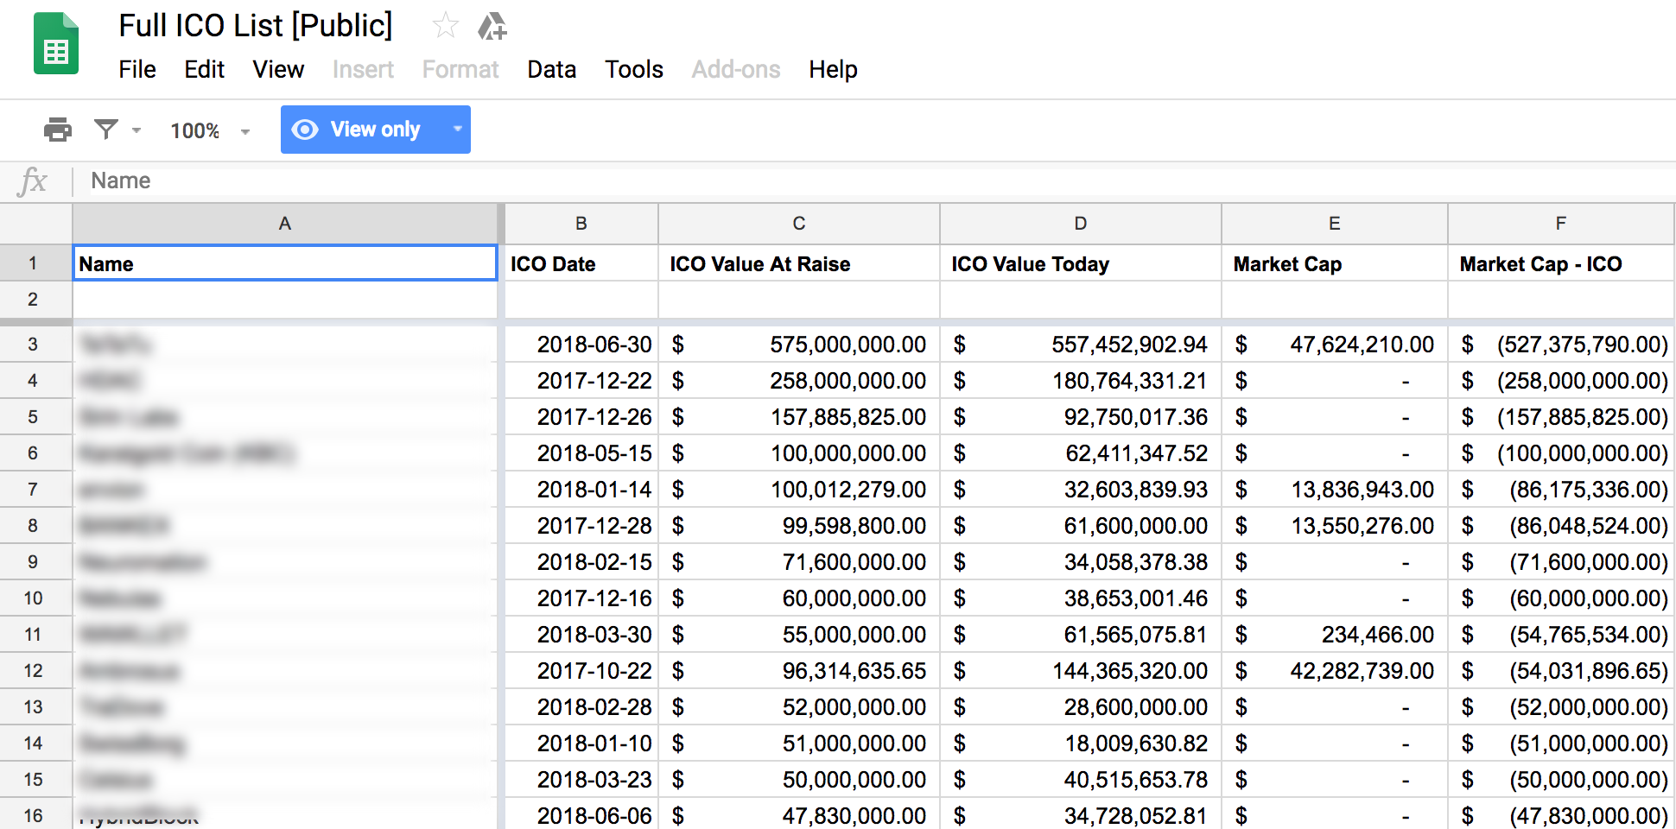Open the View menu
Image resolution: width=1676 pixels, height=829 pixels.
(278, 69)
